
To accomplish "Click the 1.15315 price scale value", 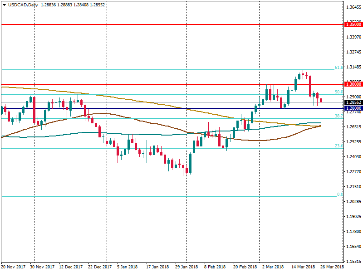I will click(353, 262).
